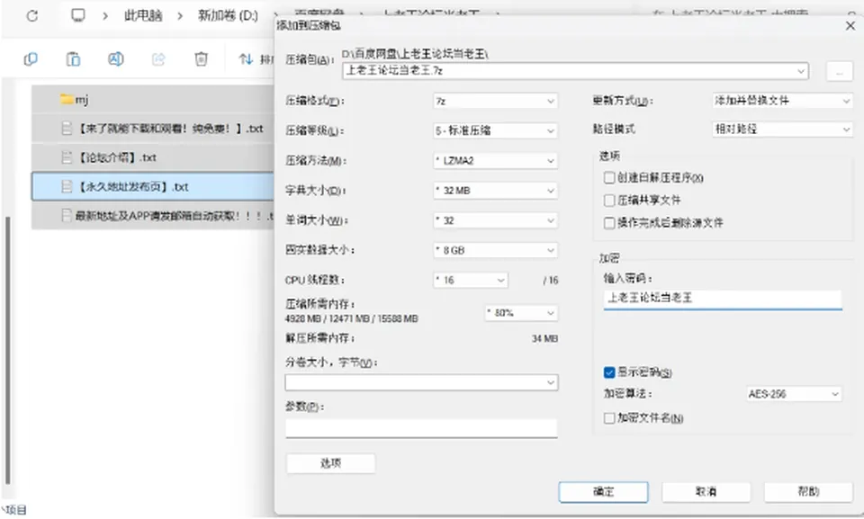Open the 压缩格式 7z dropdown
This screenshot has width=864, height=519.
[495, 101]
